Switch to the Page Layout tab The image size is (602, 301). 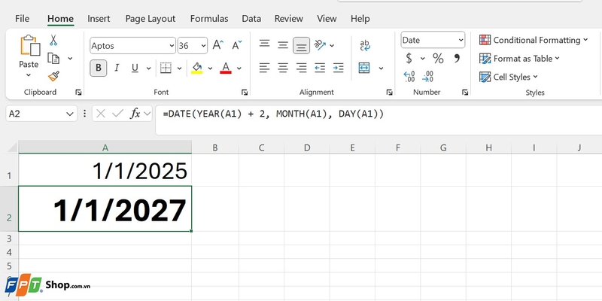150,18
